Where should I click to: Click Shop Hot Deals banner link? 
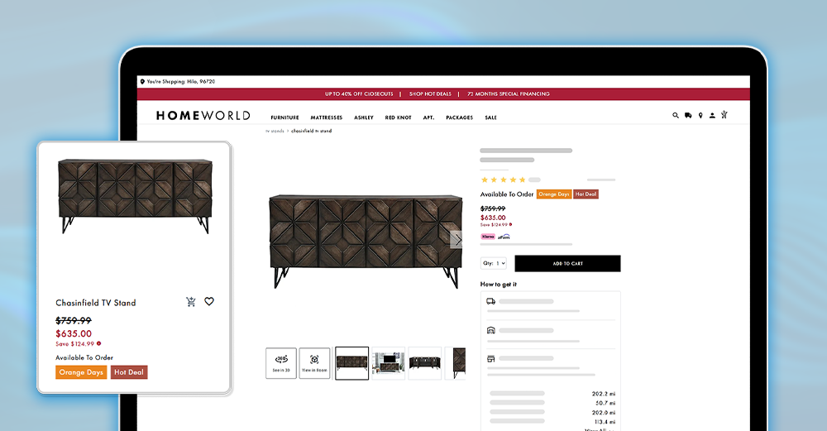click(433, 94)
